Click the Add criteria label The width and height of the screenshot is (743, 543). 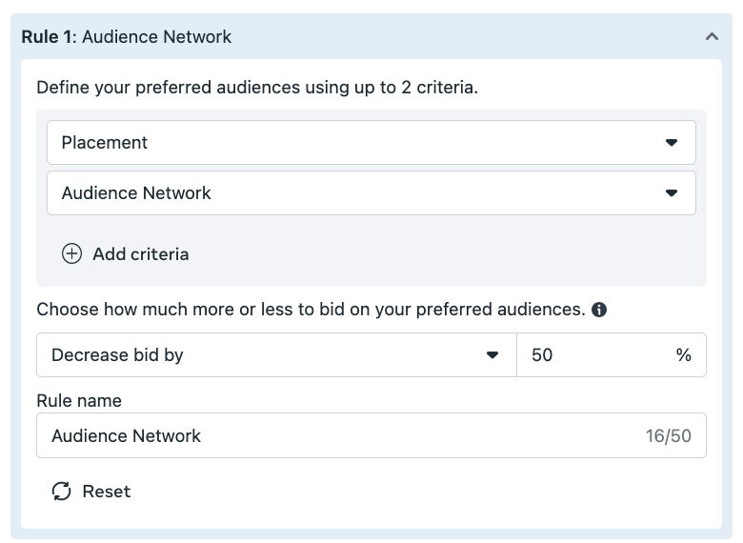(x=141, y=254)
